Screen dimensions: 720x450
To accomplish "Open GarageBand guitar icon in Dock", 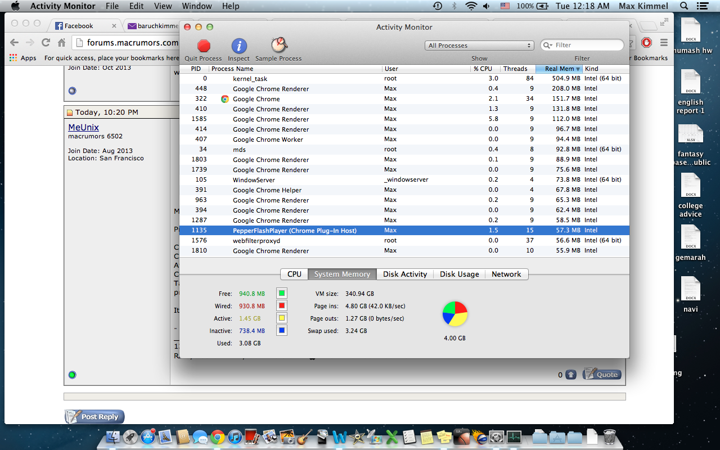I will click(x=305, y=436).
